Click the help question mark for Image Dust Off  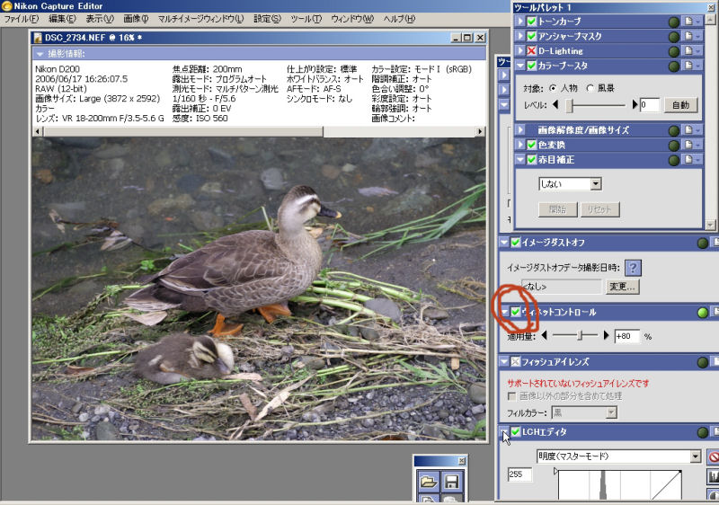(634, 268)
